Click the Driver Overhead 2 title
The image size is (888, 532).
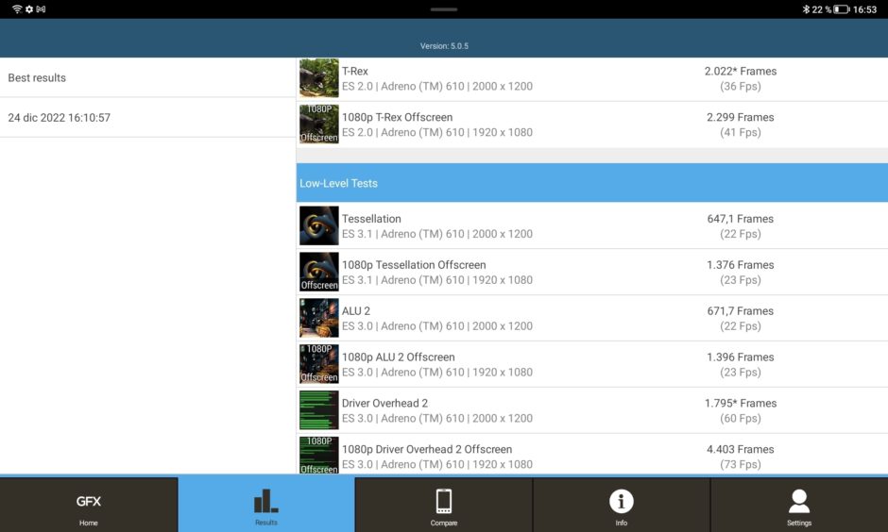point(384,403)
